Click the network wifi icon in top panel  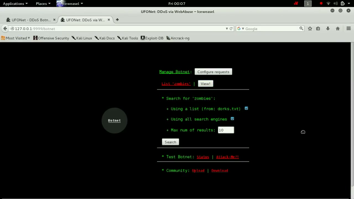328,4
